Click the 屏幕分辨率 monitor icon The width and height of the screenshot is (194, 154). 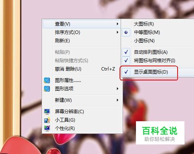click(47, 112)
